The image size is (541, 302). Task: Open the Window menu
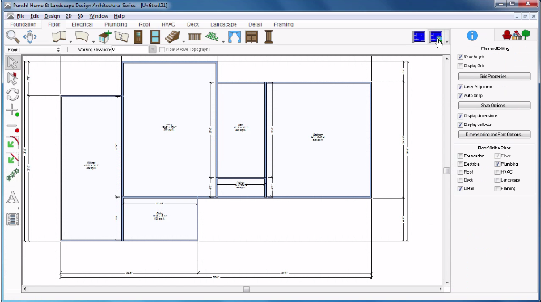[x=99, y=16]
